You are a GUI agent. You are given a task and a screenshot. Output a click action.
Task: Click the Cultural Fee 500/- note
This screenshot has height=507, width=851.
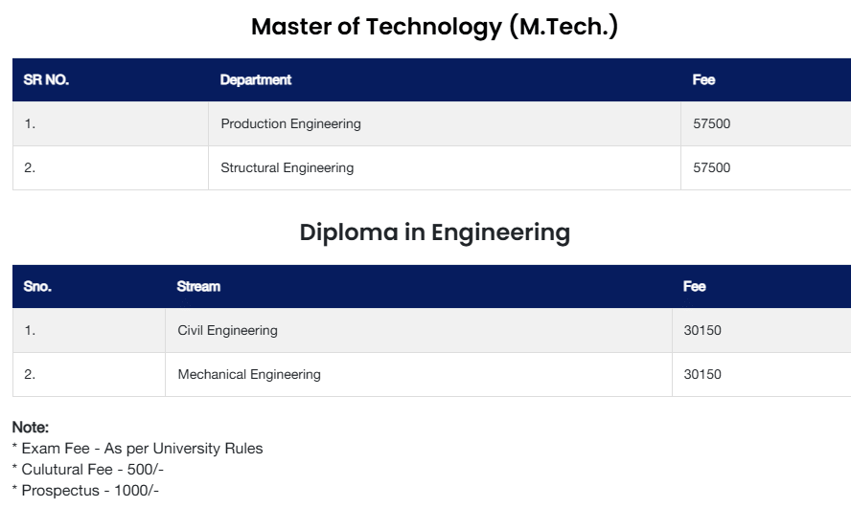[90, 470]
